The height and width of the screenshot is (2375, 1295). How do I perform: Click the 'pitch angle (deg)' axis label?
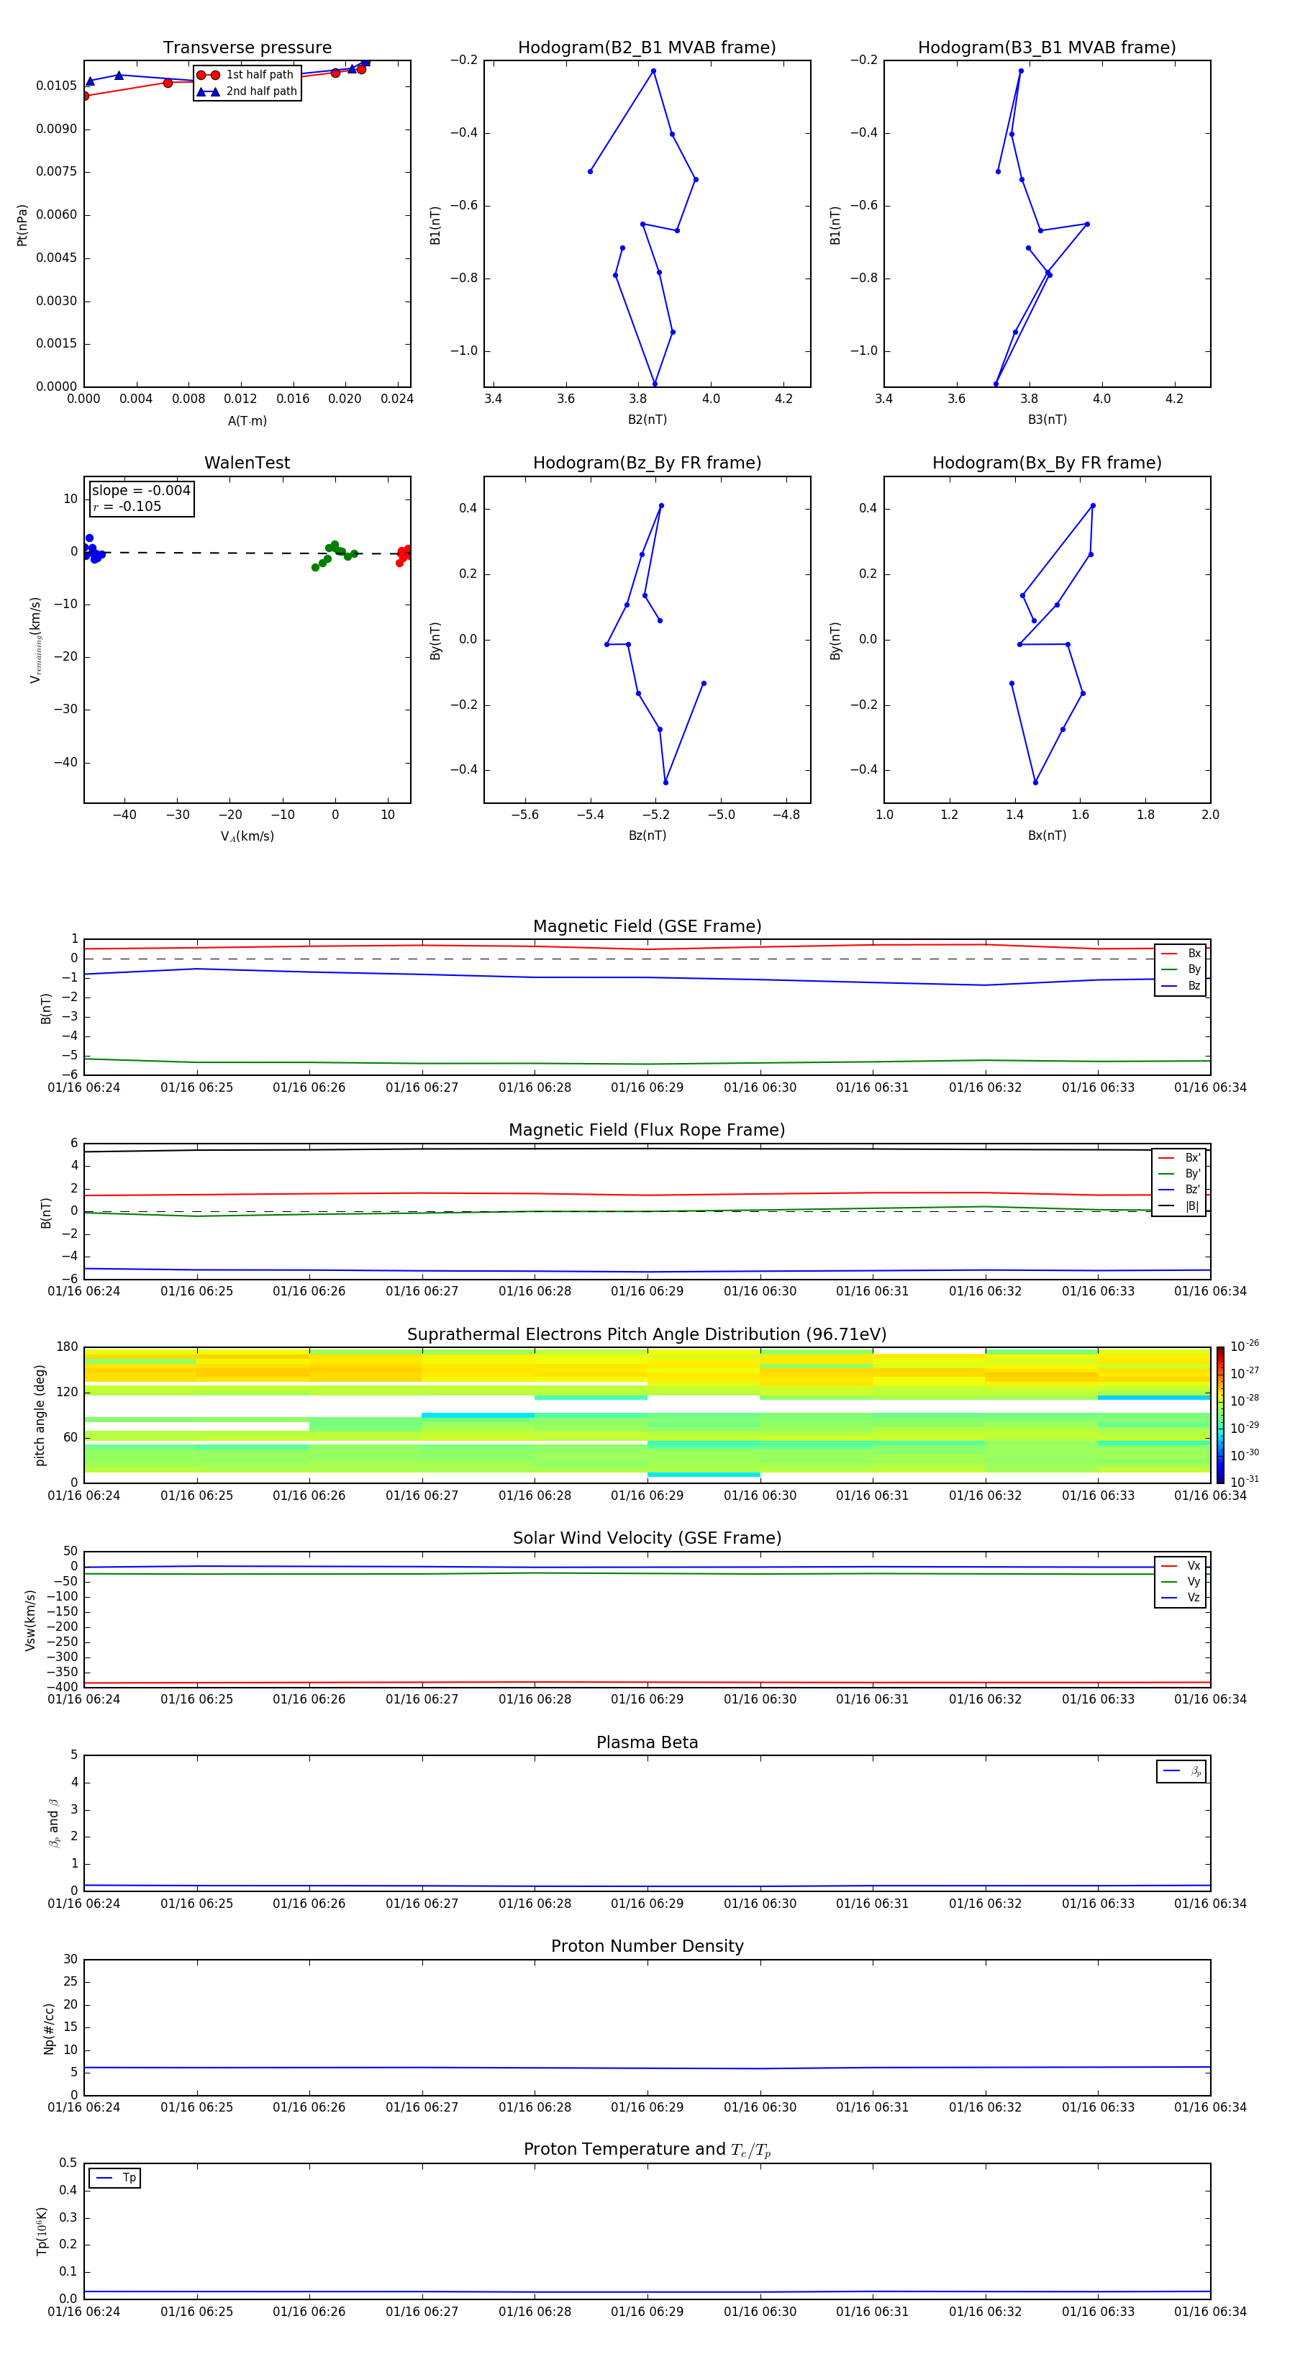40,1415
